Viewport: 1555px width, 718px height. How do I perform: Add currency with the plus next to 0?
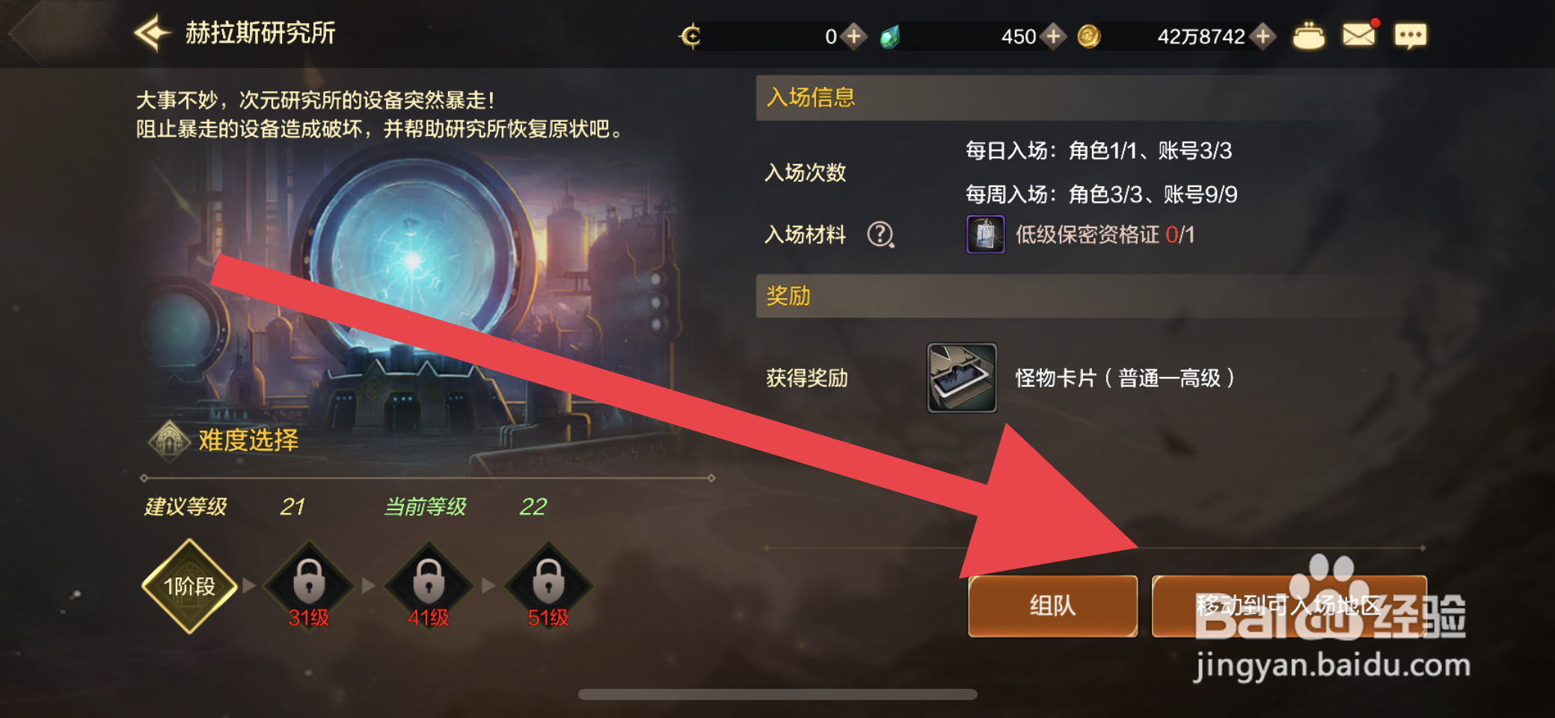click(x=853, y=36)
